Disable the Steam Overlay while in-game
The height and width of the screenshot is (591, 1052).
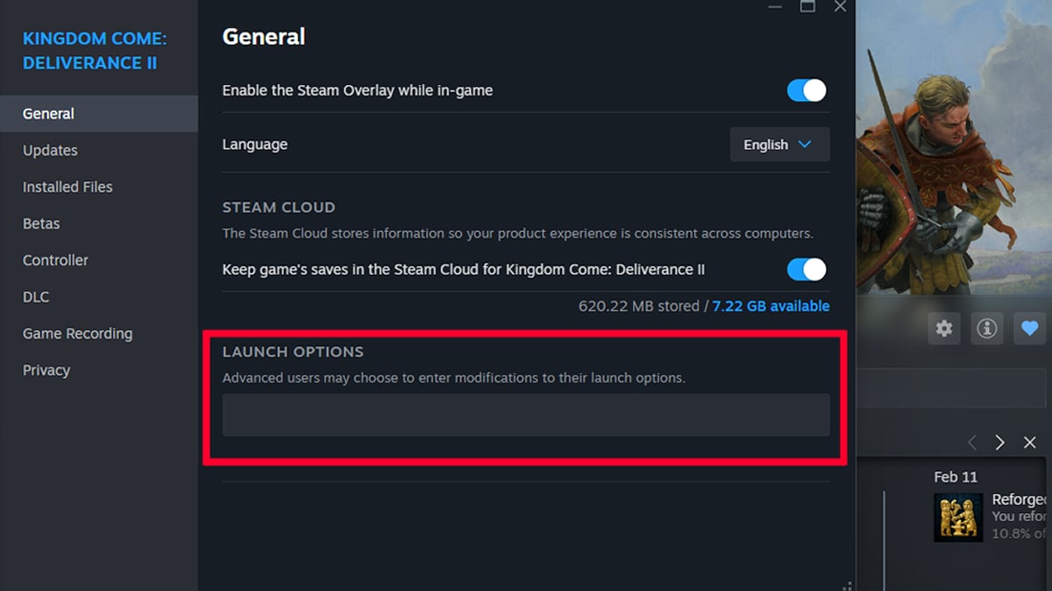[806, 90]
